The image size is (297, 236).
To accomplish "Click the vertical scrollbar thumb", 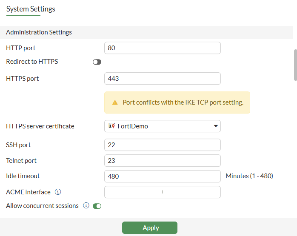I will point(295,65).
